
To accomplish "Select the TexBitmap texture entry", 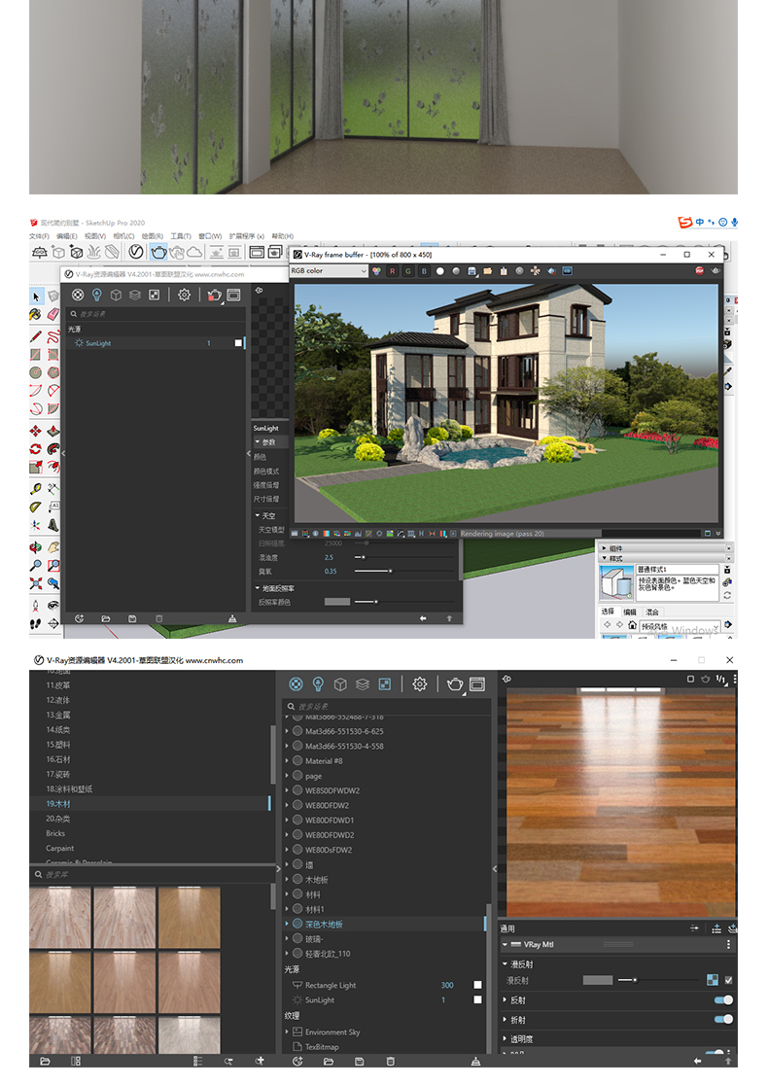I will (322, 1047).
